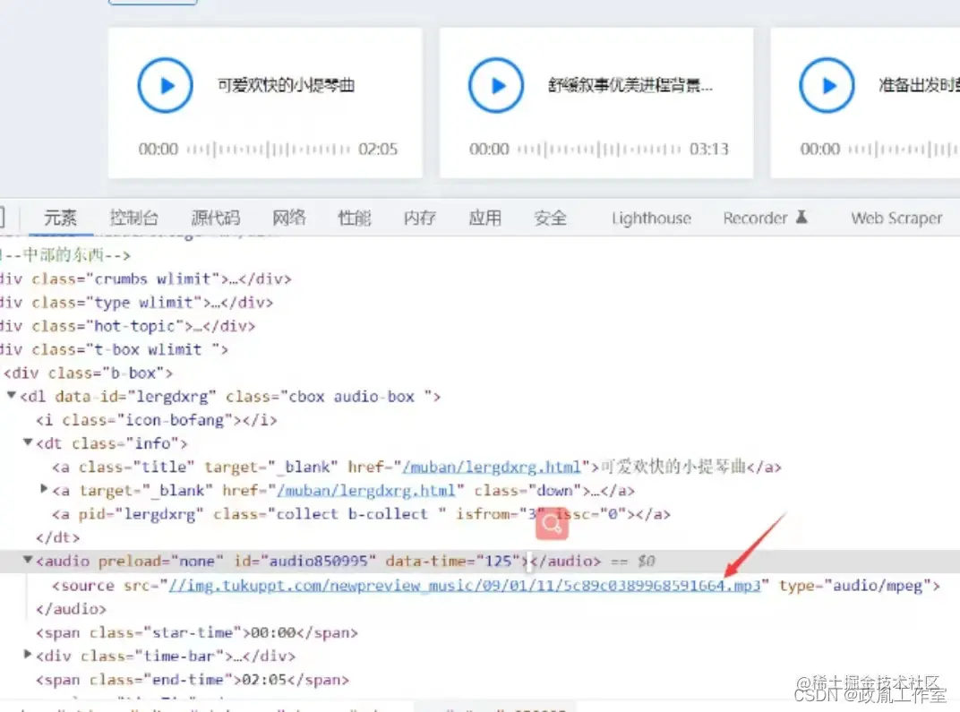Click the red magnifier search overlay icon
The width and height of the screenshot is (960, 712).
click(x=552, y=524)
